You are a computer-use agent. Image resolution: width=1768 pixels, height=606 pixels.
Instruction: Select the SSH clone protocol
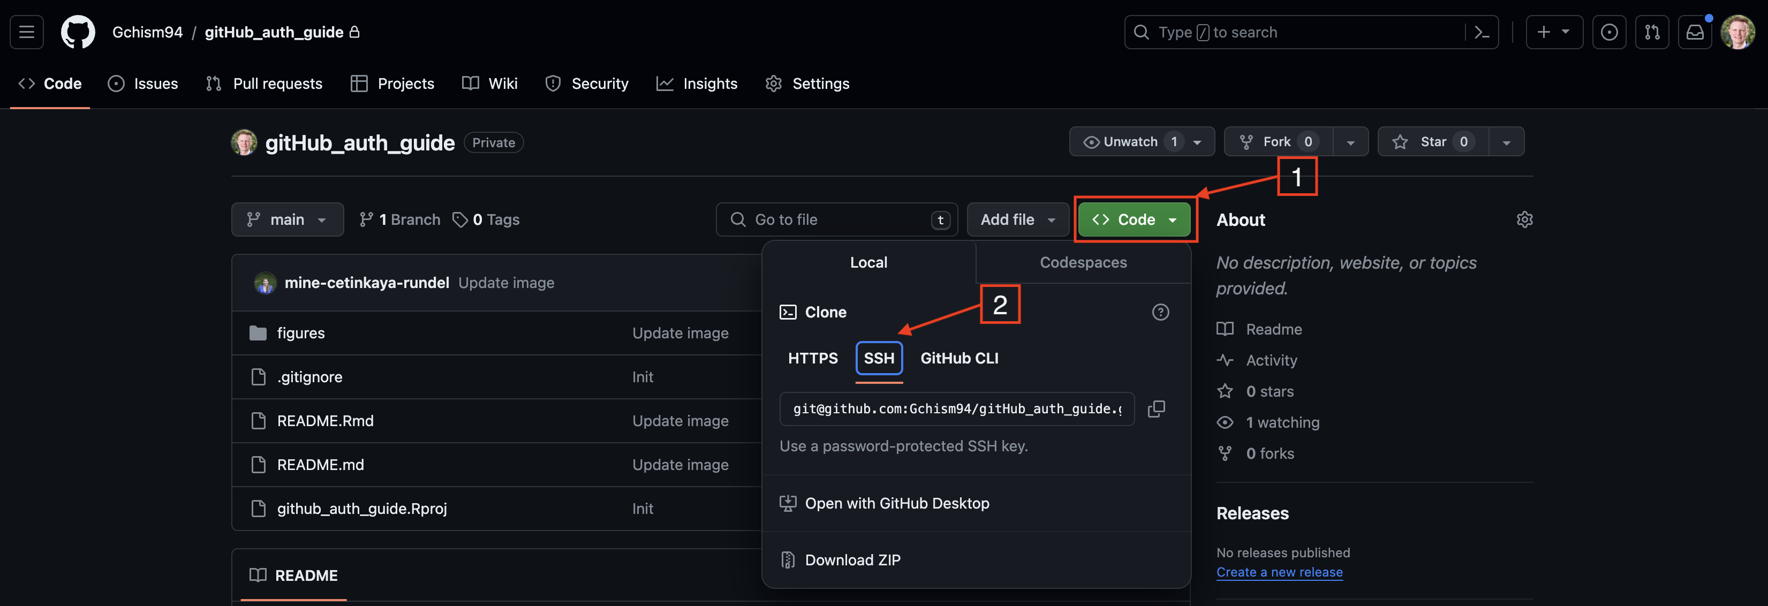tap(879, 358)
